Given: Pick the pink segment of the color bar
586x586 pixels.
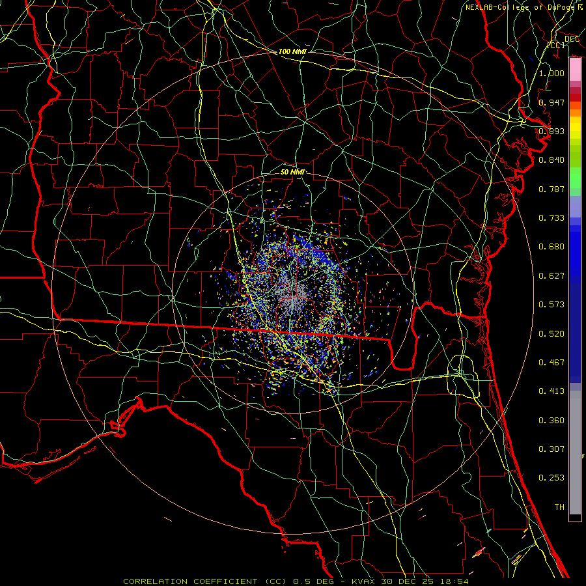Looking at the screenshot, I should 575,70.
